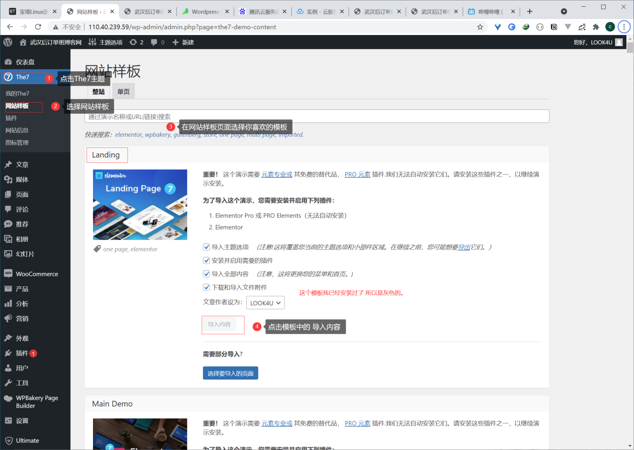Click 选择要导入的页面 button
Image resolution: width=634 pixels, height=450 pixels.
point(230,374)
